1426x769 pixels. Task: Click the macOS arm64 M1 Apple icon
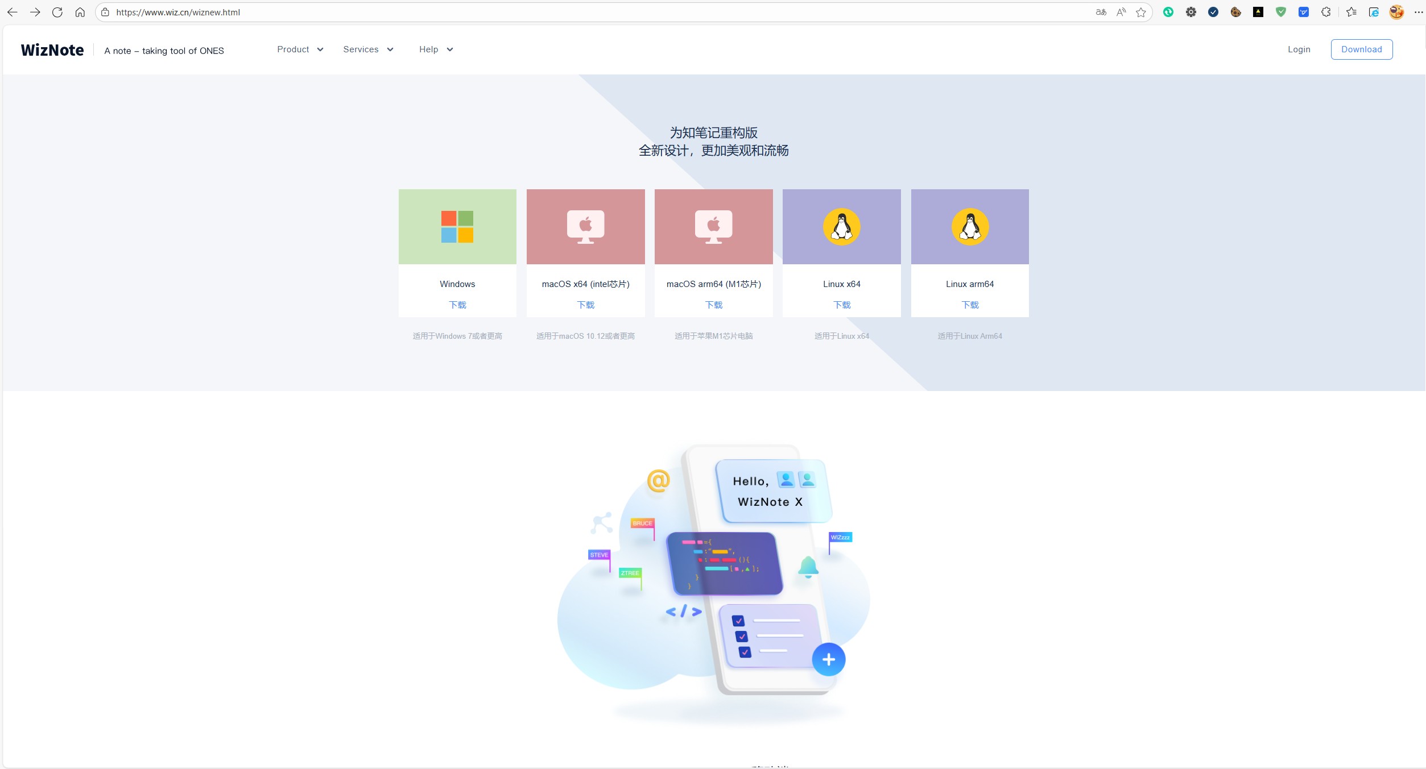point(713,227)
